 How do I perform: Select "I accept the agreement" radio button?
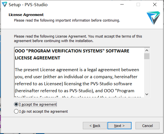point(16,104)
